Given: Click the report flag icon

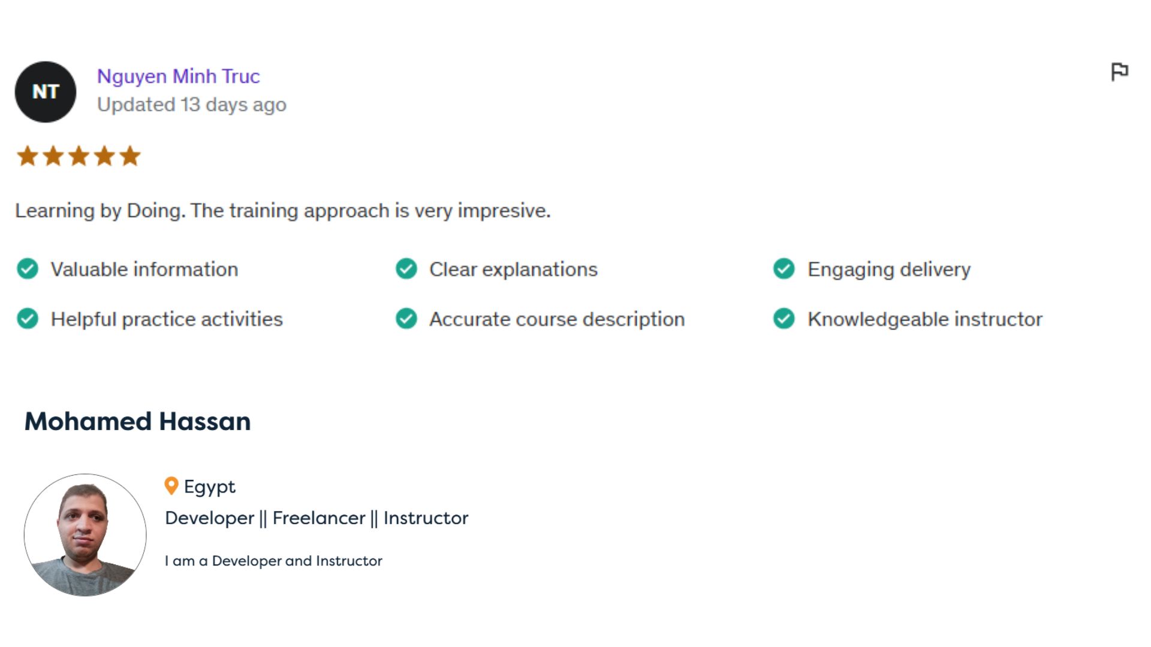Looking at the screenshot, I should (1119, 72).
